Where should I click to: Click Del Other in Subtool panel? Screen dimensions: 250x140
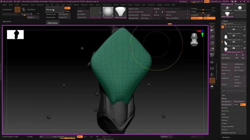tap(239, 83)
